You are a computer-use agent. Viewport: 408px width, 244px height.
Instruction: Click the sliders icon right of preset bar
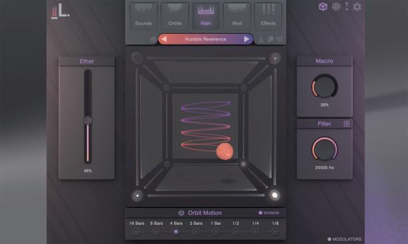click(279, 39)
